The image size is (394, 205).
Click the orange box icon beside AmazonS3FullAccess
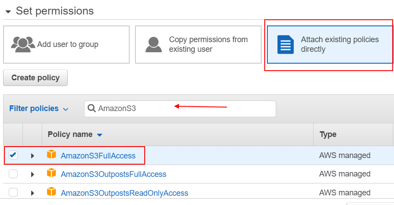click(x=52, y=155)
